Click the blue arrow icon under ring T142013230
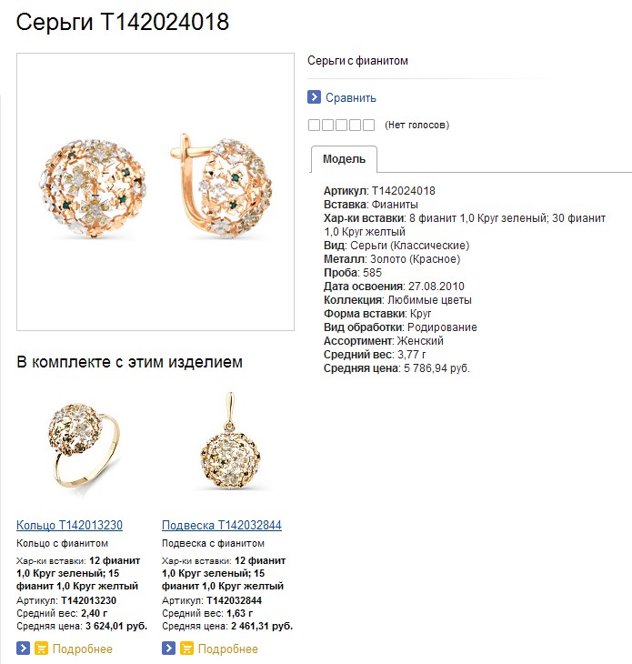This screenshot has height=664, width=632. pos(23,649)
